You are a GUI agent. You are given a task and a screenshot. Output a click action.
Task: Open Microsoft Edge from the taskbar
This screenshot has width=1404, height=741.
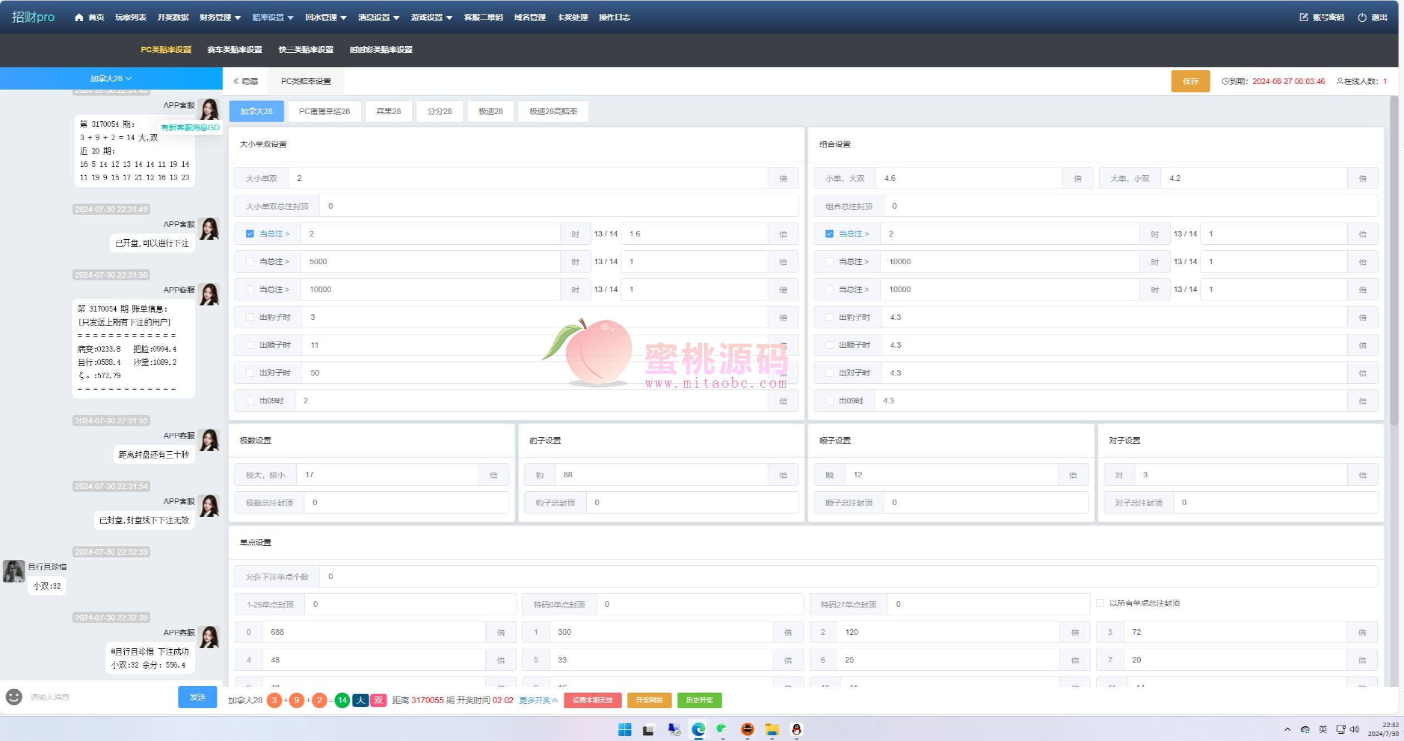[698, 729]
